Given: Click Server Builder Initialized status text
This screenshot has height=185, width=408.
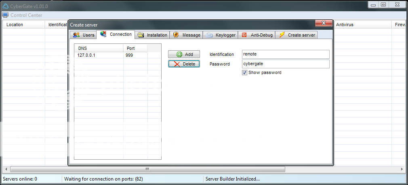Looking at the screenshot, I should coord(233,179).
